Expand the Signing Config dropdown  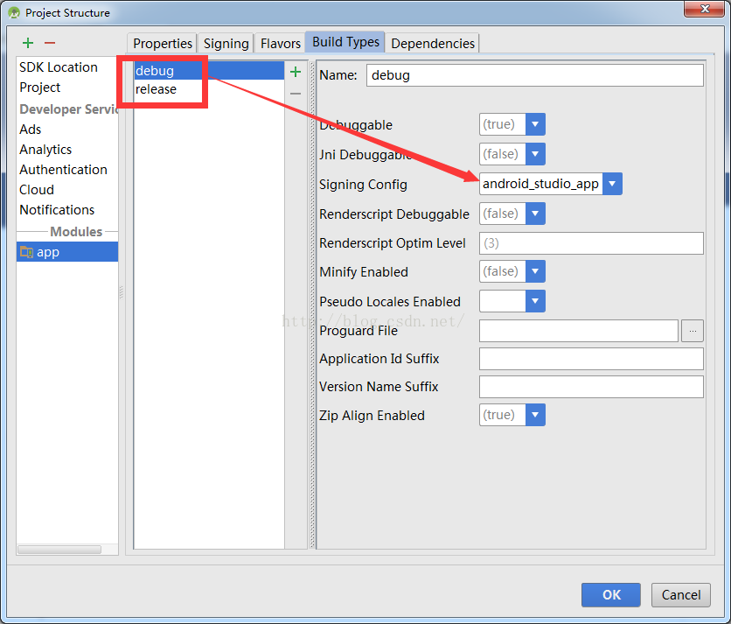612,184
